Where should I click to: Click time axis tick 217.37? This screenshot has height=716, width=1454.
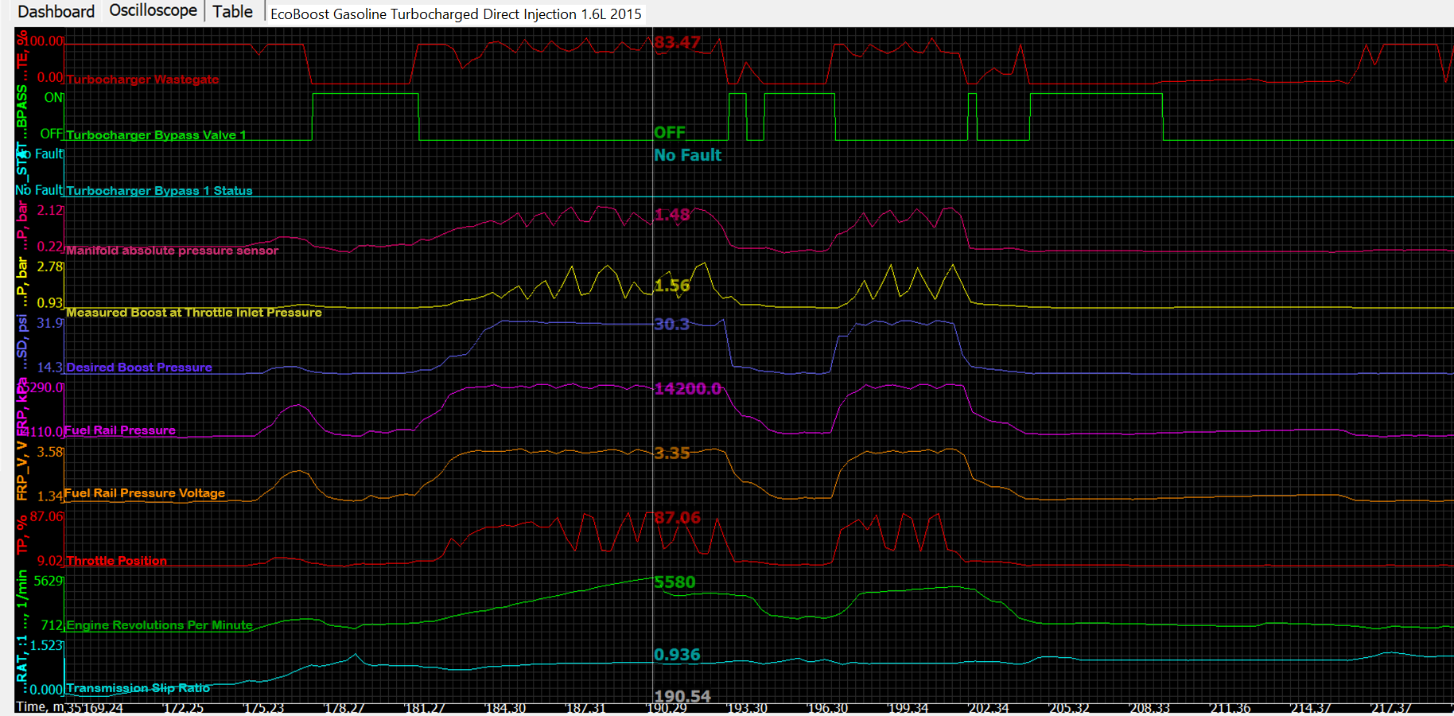click(1391, 708)
